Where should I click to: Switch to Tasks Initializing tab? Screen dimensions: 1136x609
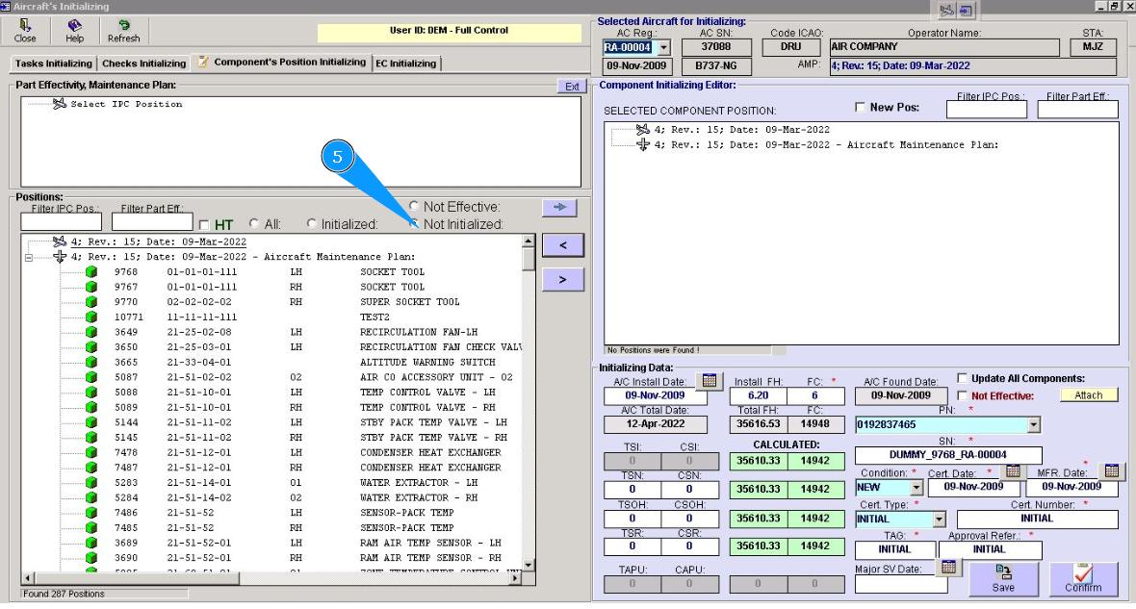[53, 63]
